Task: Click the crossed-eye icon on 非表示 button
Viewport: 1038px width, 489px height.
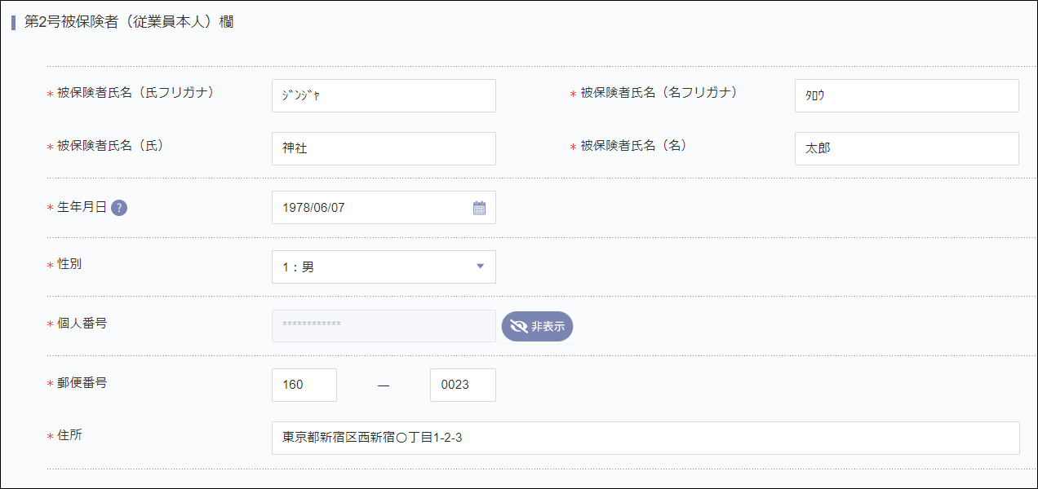Action: (520, 326)
